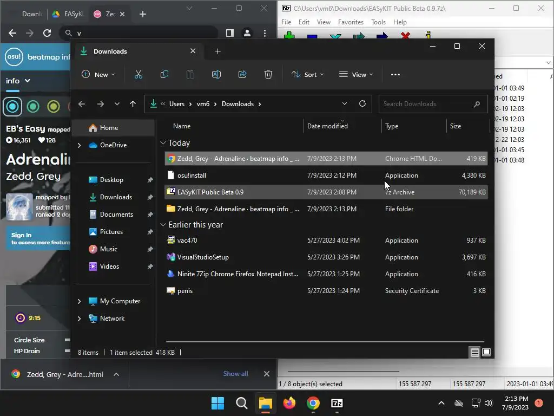Toggle Chrome side panel icon
The height and width of the screenshot is (416, 554).
[x=229, y=33]
